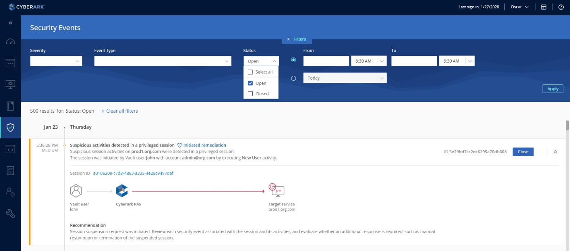The height and width of the screenshot is (251, 570).
Task: Uncheck the Open status checkbox
Action: 250,83
